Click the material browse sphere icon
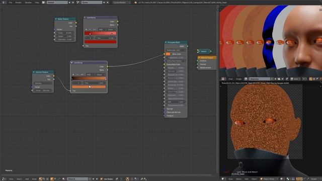 coord(64,179)
